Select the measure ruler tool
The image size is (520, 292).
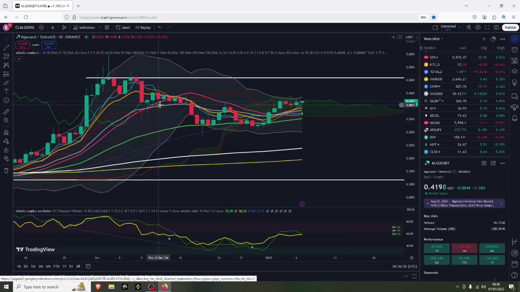tap(6, 112)
